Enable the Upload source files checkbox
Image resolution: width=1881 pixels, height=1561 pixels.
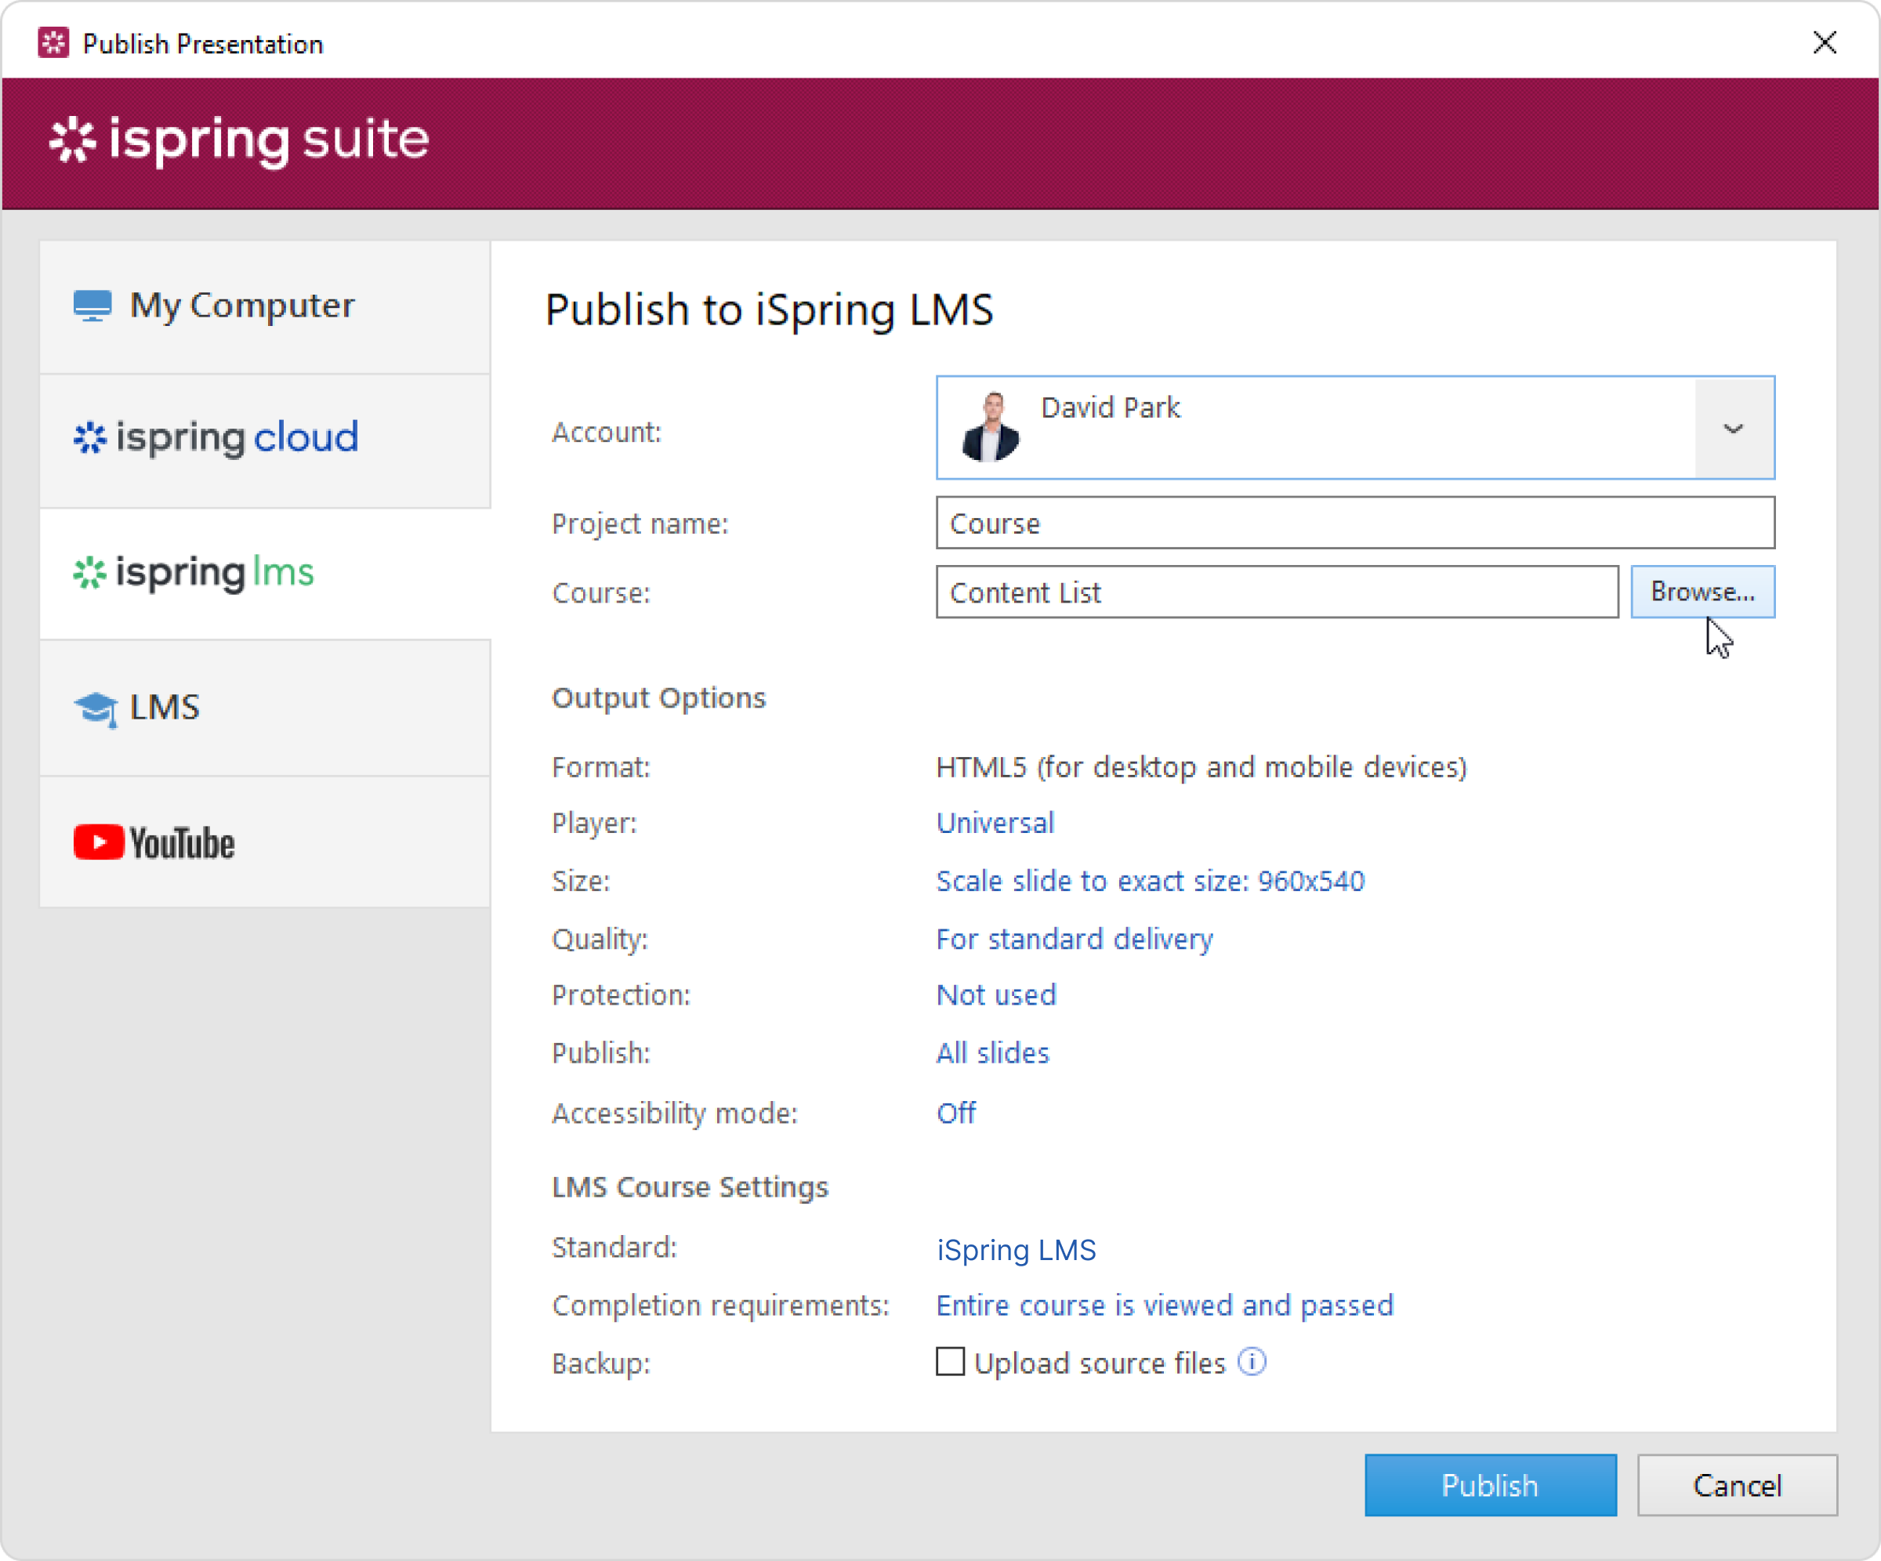point(949,1362)
